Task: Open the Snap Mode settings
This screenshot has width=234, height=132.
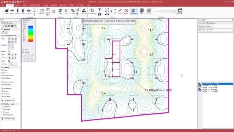Action: click(92, 11)
